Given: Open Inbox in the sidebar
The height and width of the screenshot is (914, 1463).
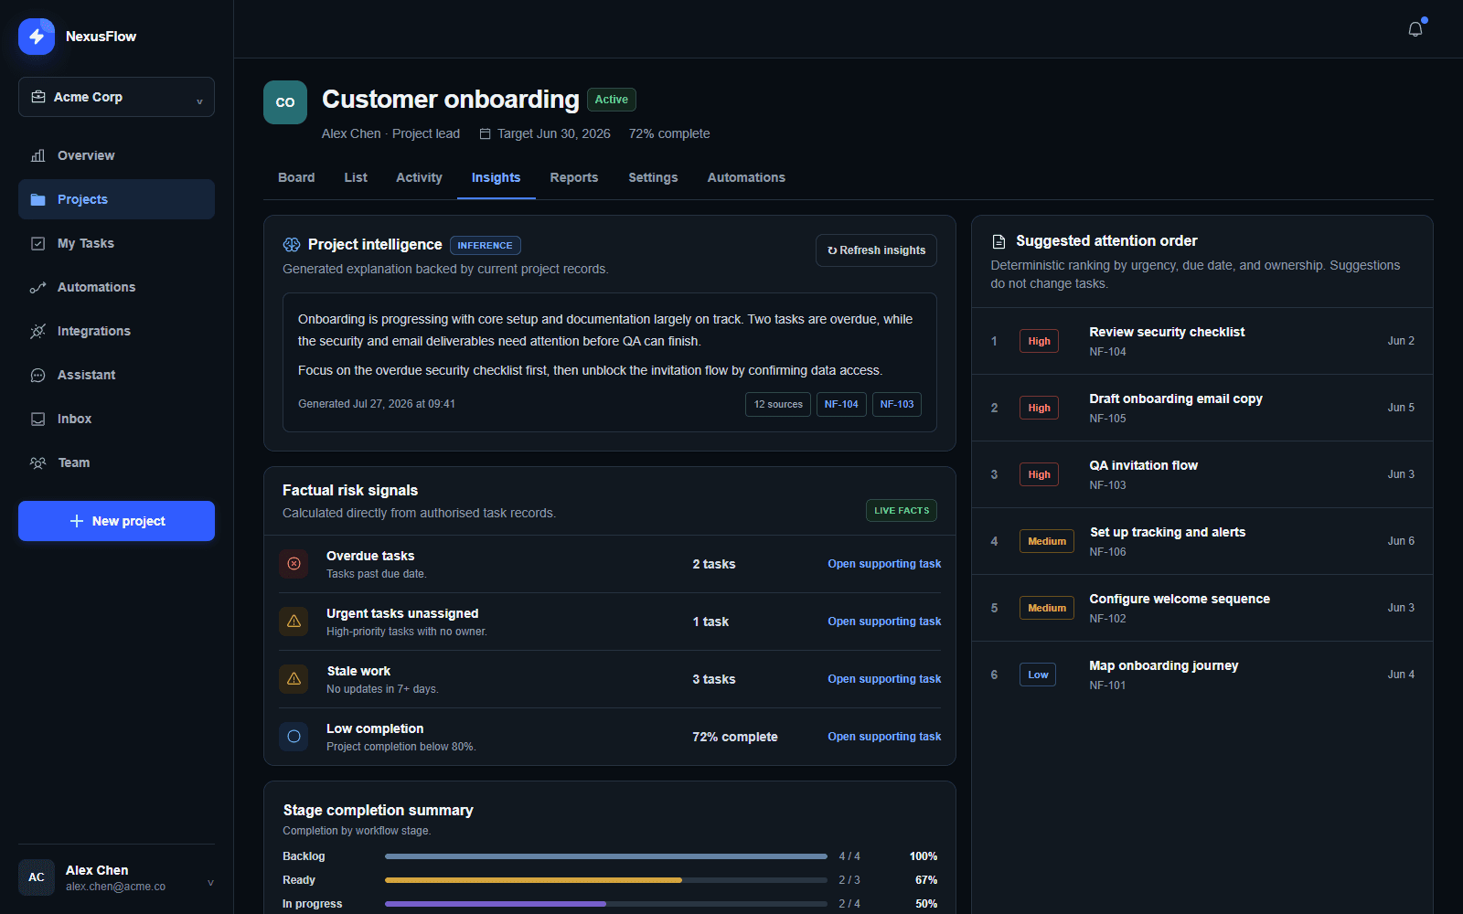Looking at the screenshot, I should pos(116,419).
